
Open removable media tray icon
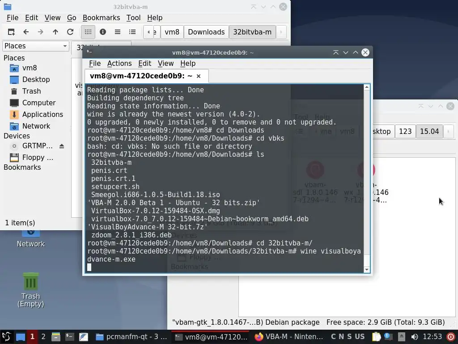click(x=401, y=337)
